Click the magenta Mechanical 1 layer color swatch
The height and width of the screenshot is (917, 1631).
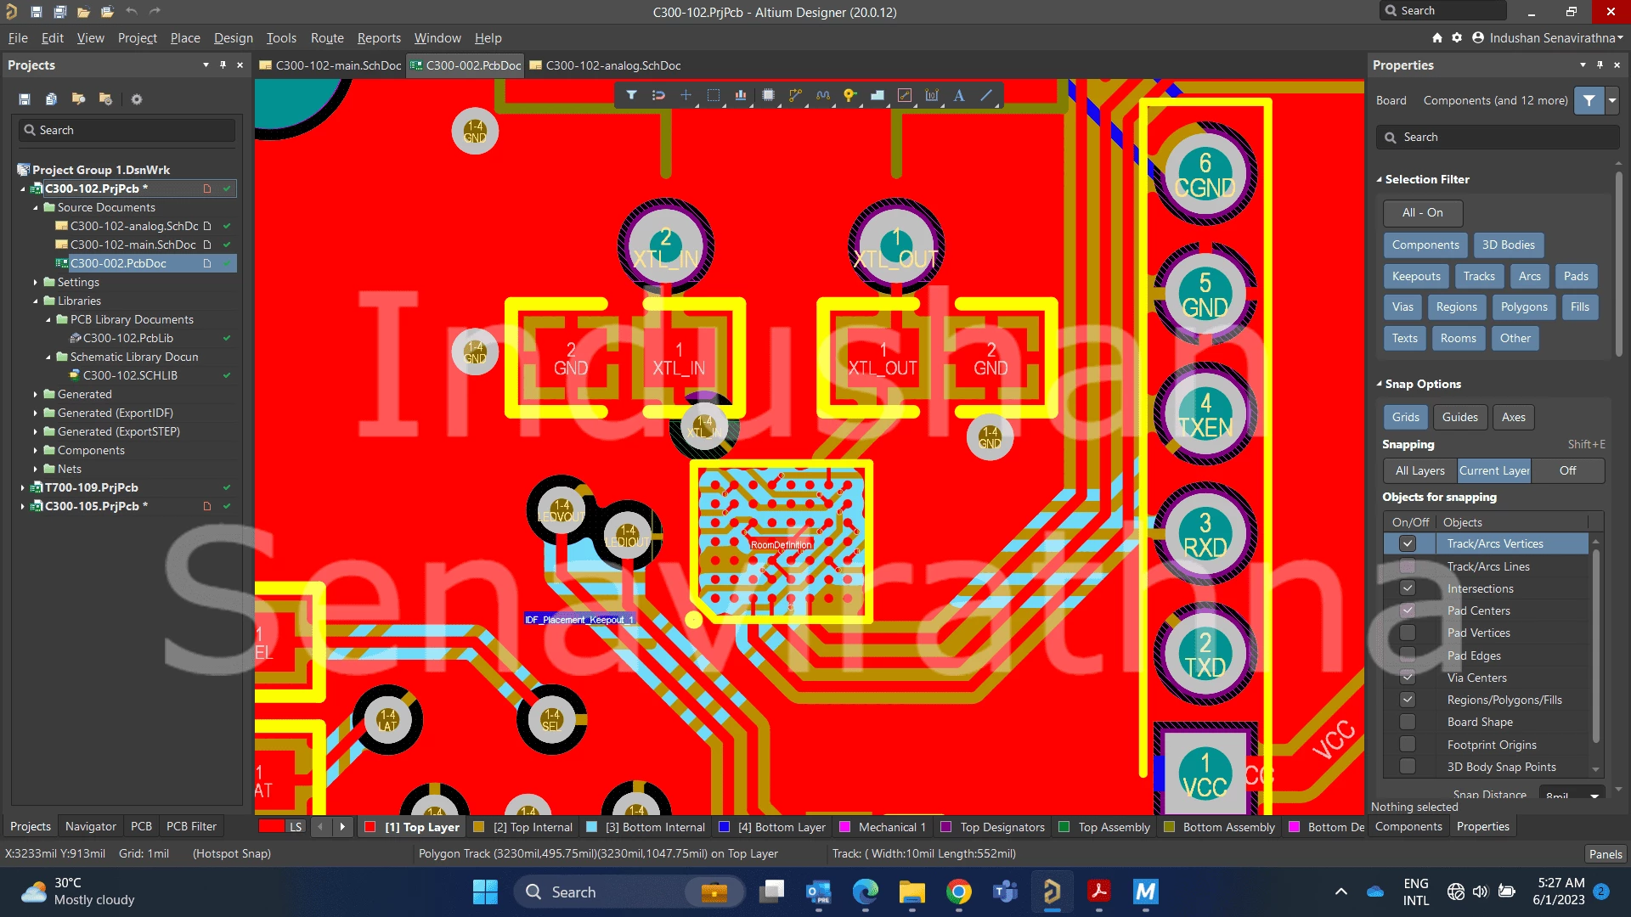click(x=845, y=827)
